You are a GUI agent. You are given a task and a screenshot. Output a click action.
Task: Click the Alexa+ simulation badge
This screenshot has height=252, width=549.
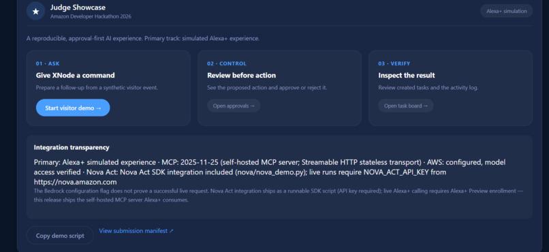(506, 11)
